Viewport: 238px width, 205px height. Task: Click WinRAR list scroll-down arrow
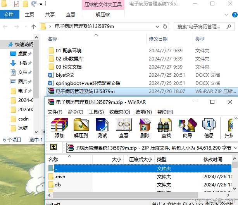(x=235, y=189)
